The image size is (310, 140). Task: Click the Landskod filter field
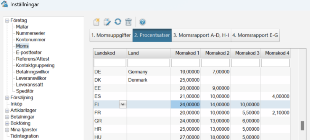tap(110, 63)
